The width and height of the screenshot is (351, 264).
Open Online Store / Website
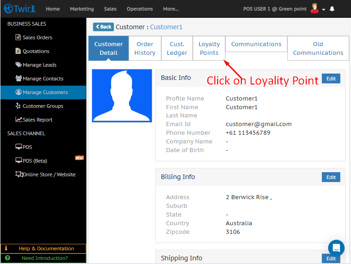(49, 174)
